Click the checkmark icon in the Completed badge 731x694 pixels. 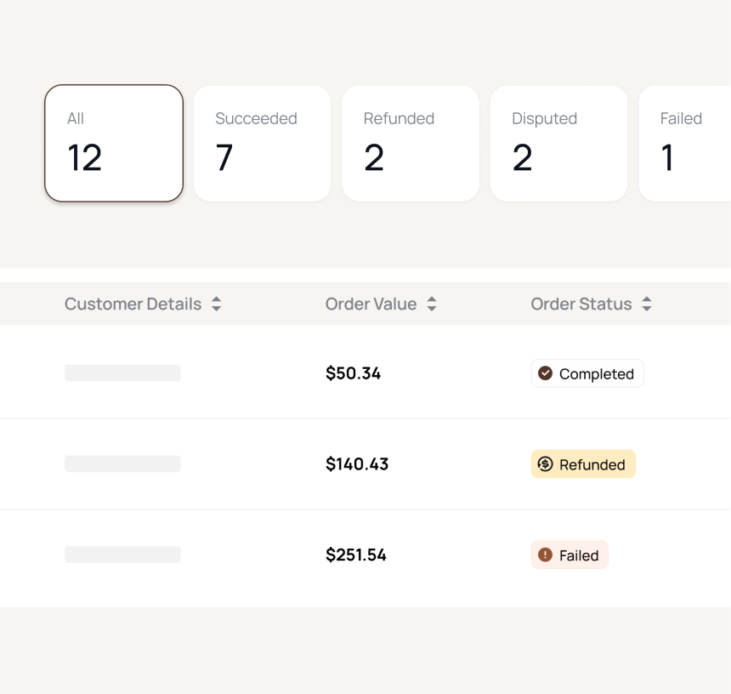click(x=545, y=373)
